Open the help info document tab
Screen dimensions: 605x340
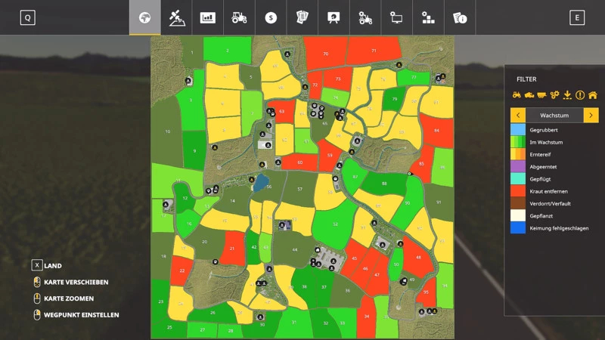(x=459, y=17)
